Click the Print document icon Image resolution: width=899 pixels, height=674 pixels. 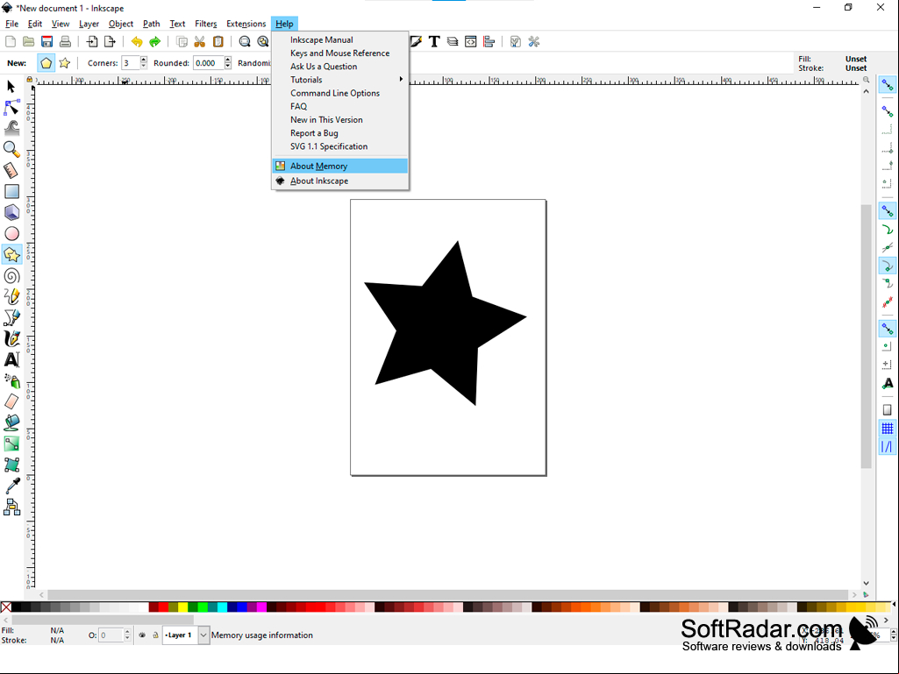66,41
